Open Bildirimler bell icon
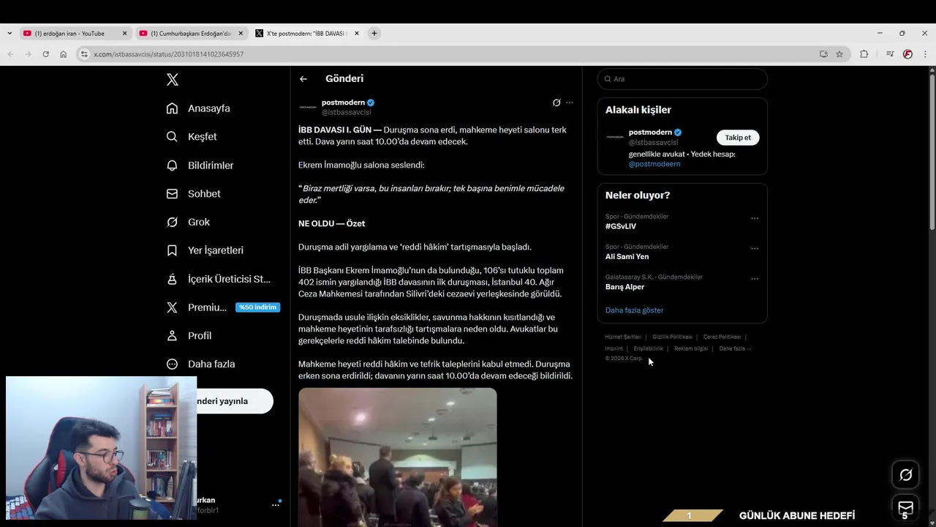The height and width of the screenshot is (527, 936). point(172,165)
